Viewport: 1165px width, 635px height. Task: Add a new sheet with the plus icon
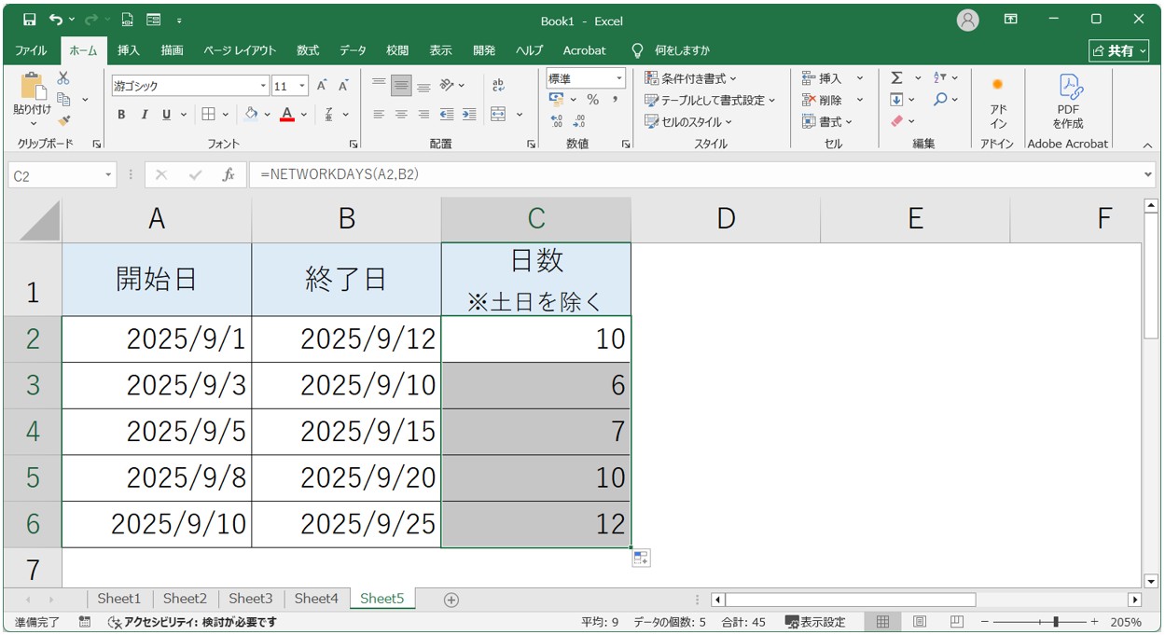pos(451,600)
